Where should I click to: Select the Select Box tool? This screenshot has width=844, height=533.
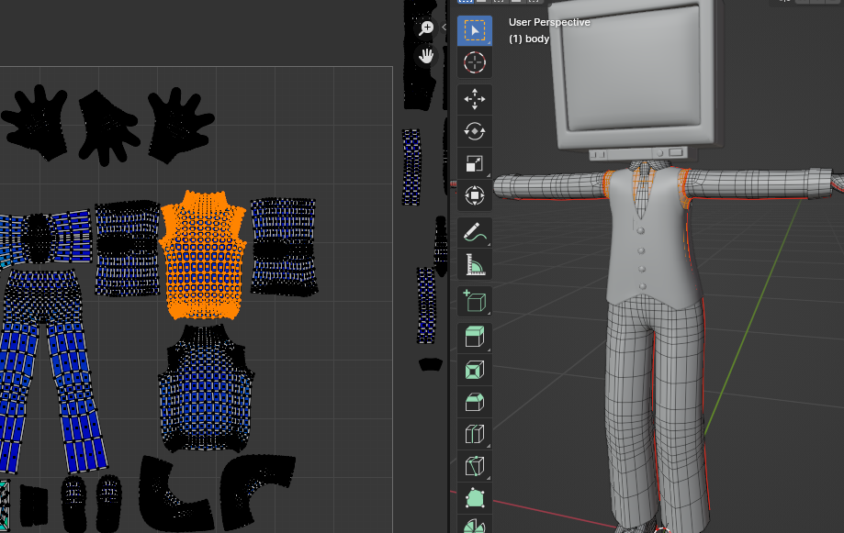[x=474, y=30]
